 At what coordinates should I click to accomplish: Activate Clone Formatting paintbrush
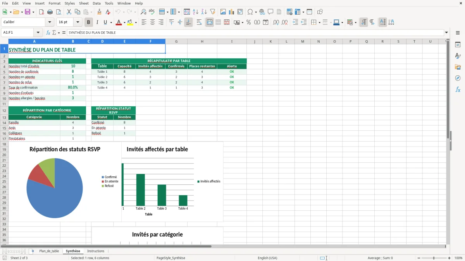(99, 12)
